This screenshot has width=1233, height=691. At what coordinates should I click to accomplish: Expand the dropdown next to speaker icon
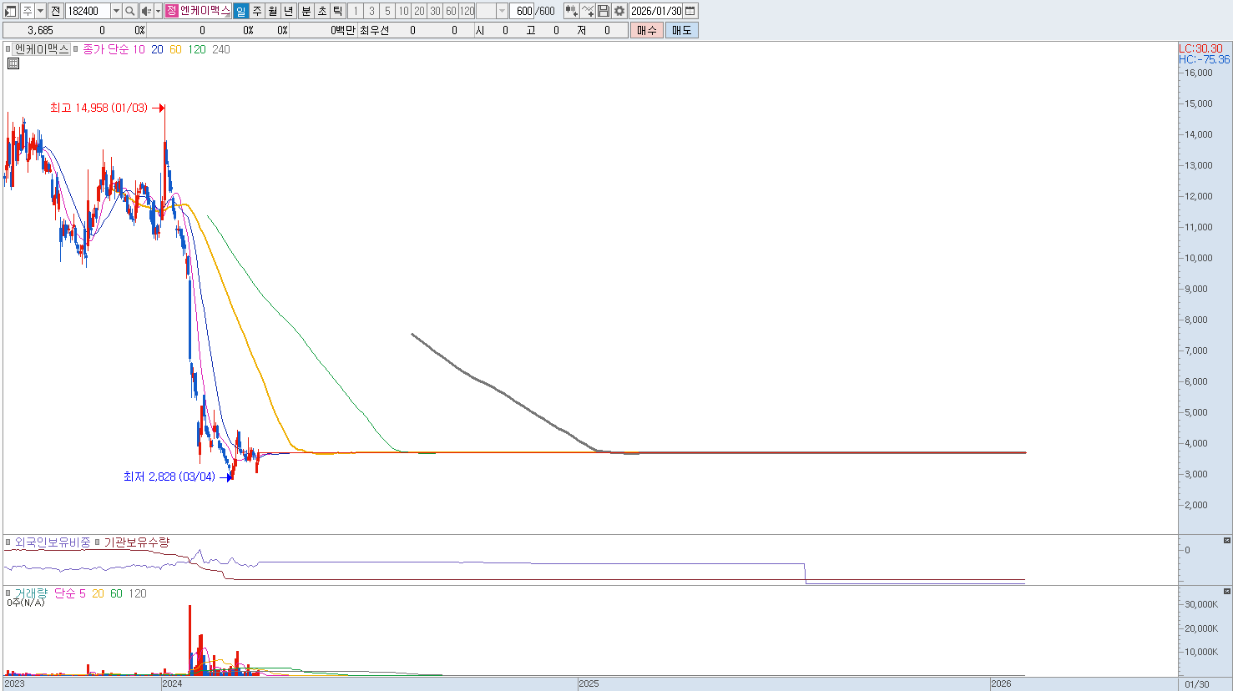(158, 11)
